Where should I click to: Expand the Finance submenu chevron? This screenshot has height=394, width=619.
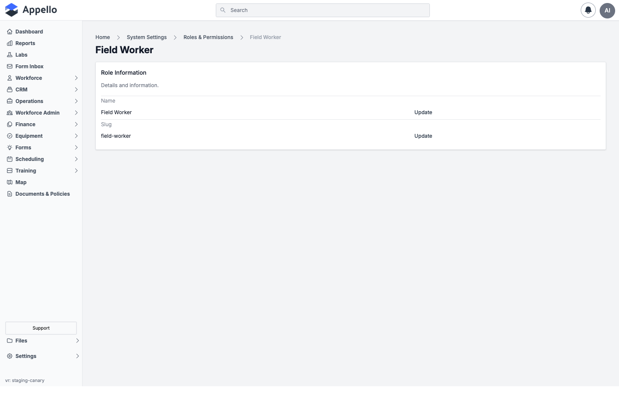pyautogui.click(x=76, y=124)
